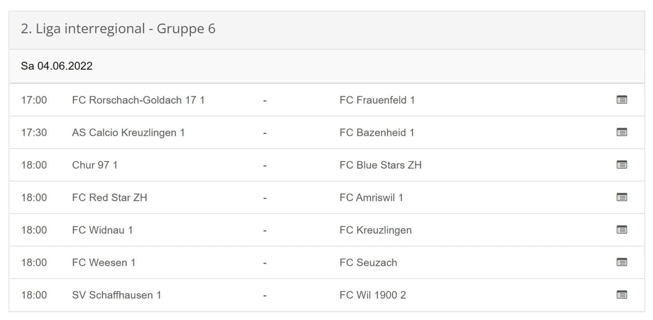Image resolution: width=653 pixels, height=320 pixels.
Task: View details icon for SV Schaffhausen match
Action: coord(622,295)
